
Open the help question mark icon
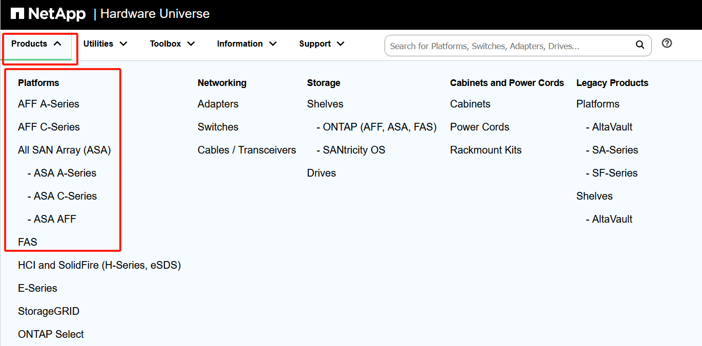pos(667,44)
